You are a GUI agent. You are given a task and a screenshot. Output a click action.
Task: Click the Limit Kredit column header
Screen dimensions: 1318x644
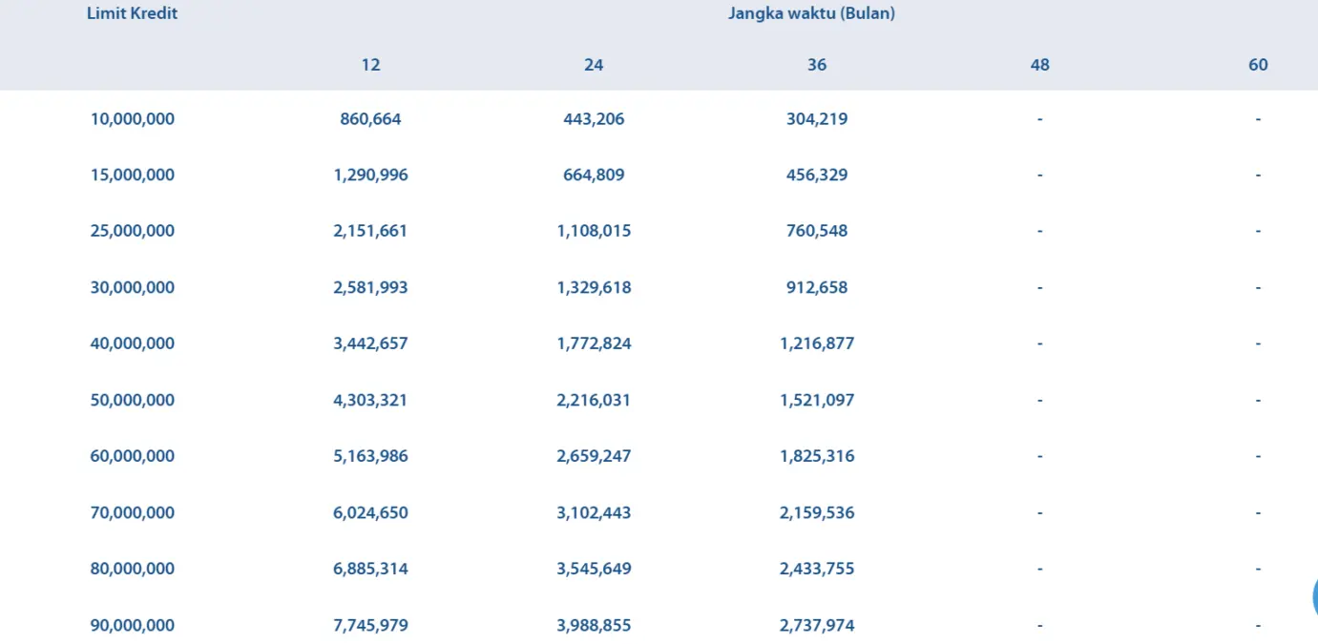click(x=132, y=13)
